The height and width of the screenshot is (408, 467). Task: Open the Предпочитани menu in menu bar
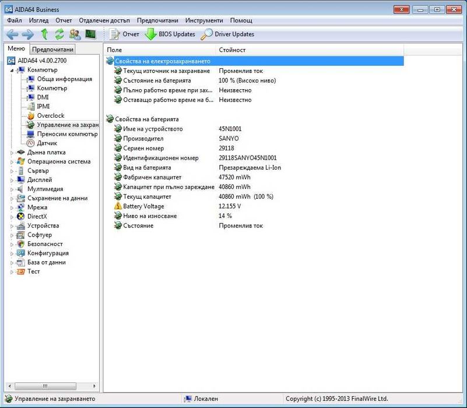pyautogui.click(x=157, y=20)
